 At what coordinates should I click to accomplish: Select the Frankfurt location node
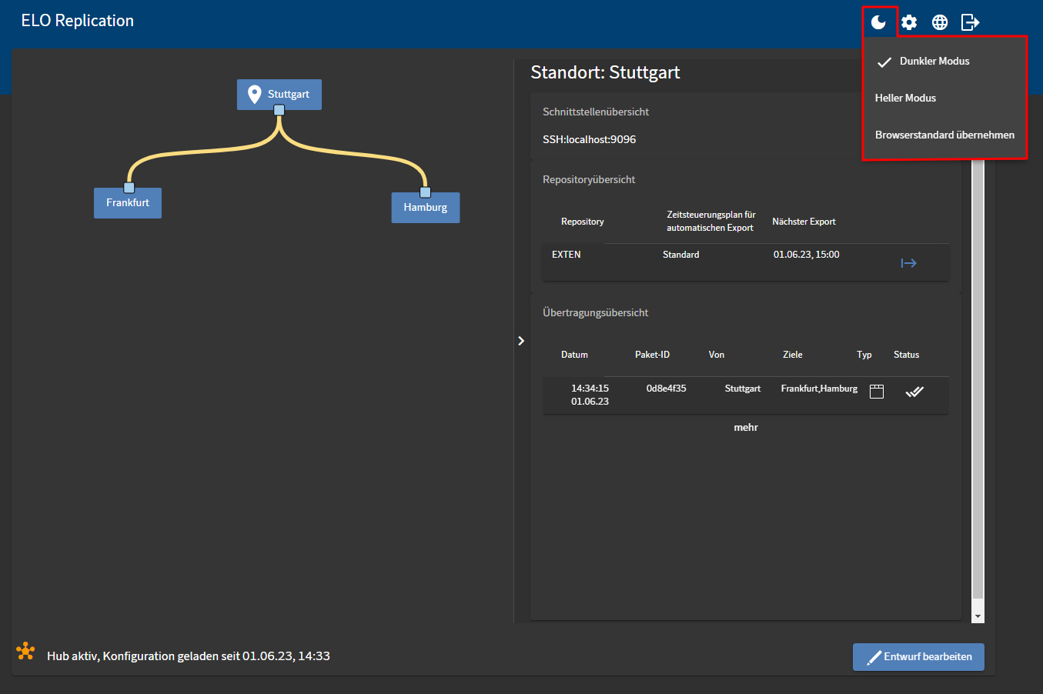[128, 203]
